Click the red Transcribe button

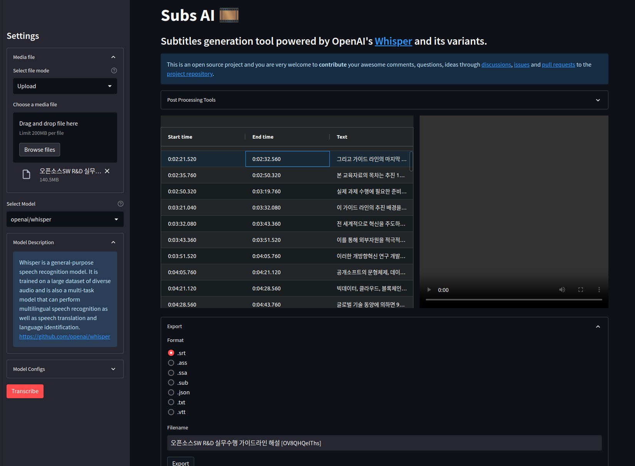[x=25, y=391]
